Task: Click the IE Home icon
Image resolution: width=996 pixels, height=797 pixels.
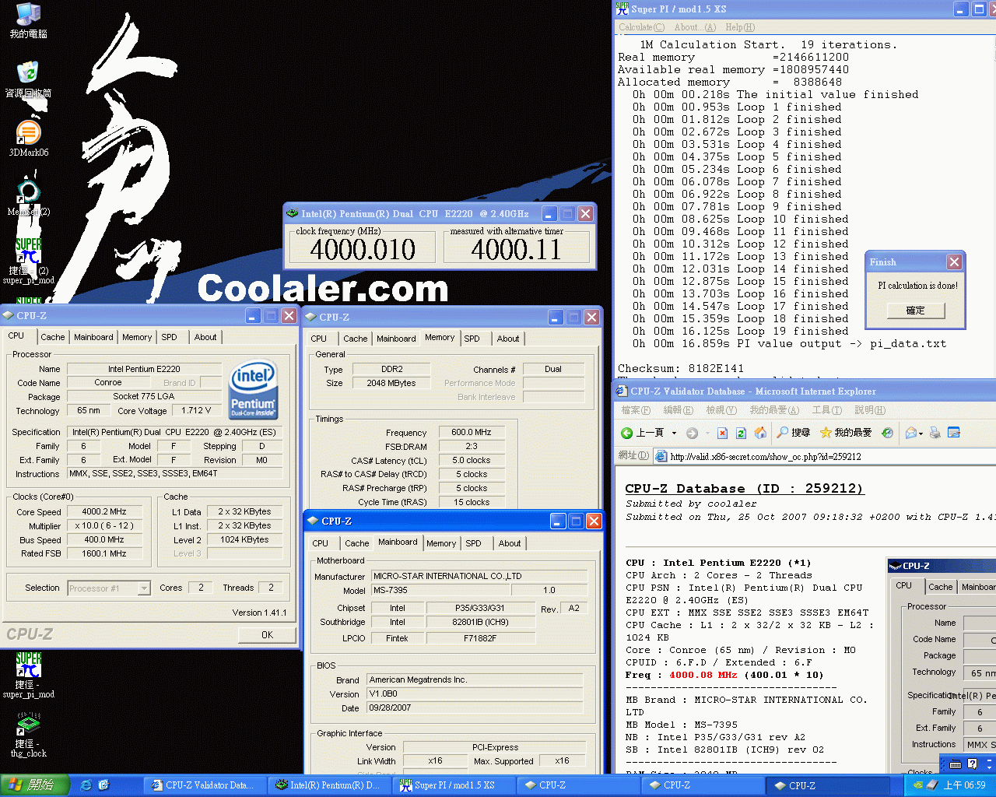Action: pos(760,433)
